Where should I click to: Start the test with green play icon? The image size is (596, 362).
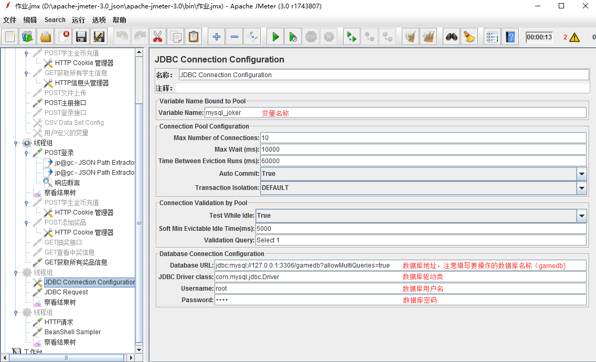(x=275, y=37)
